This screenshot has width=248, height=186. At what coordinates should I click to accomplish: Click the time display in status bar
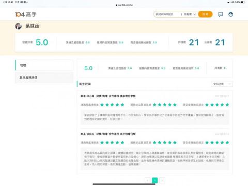(x=8, y=2)
